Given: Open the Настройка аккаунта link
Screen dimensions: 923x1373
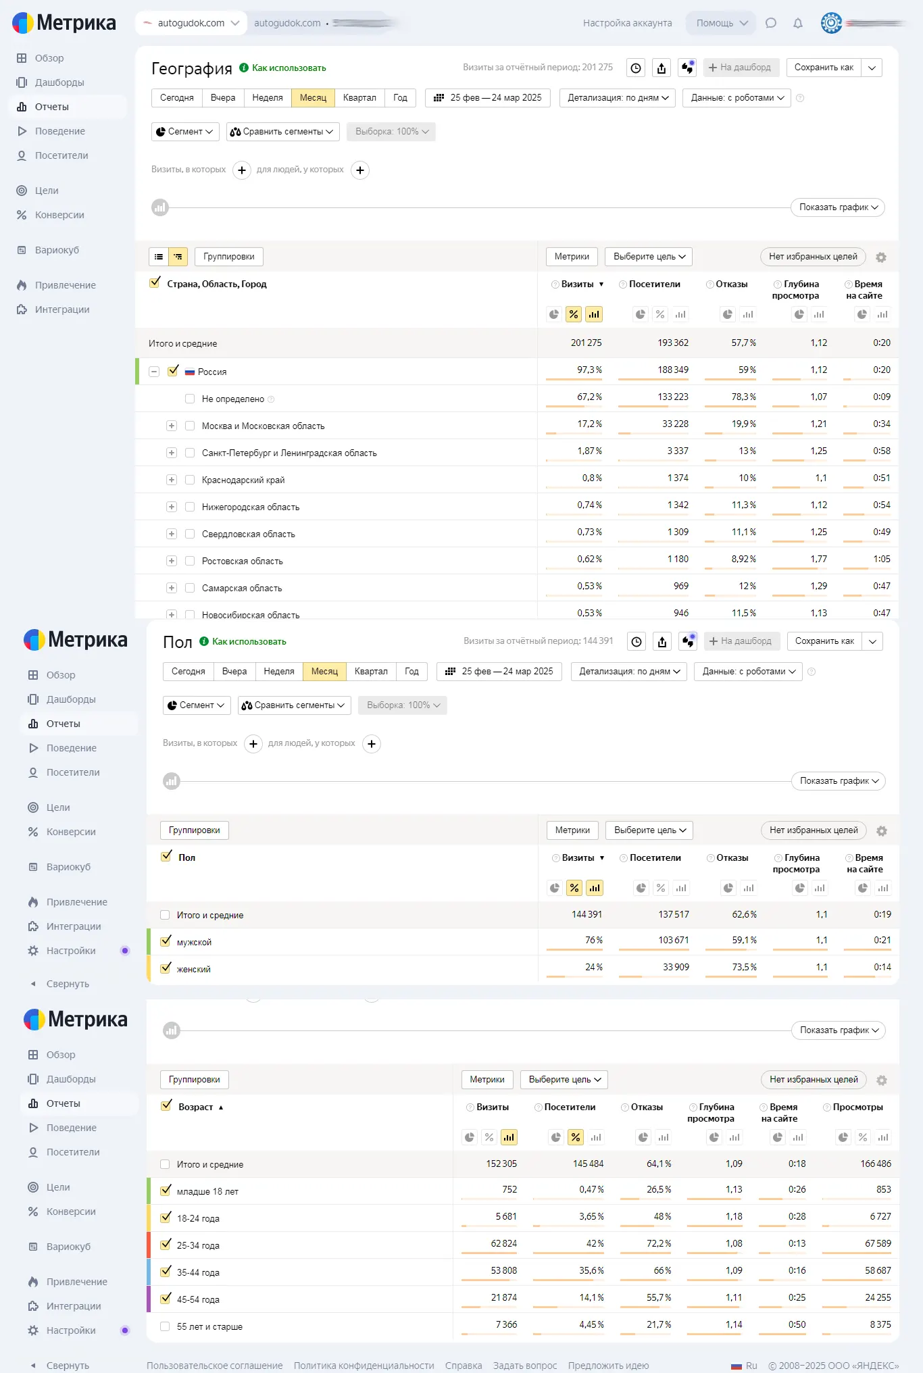Looking at the screenshot, I should pos(627,23).
